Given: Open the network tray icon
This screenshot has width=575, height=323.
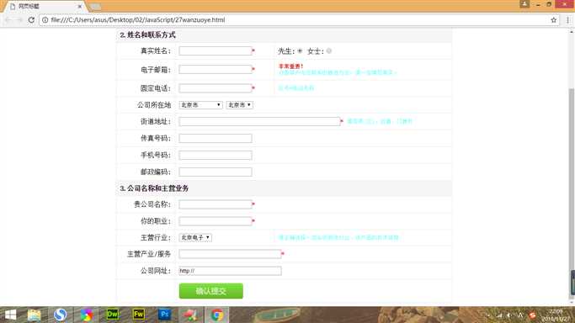Looking at the screenshot, I should [x=499, y=315].
